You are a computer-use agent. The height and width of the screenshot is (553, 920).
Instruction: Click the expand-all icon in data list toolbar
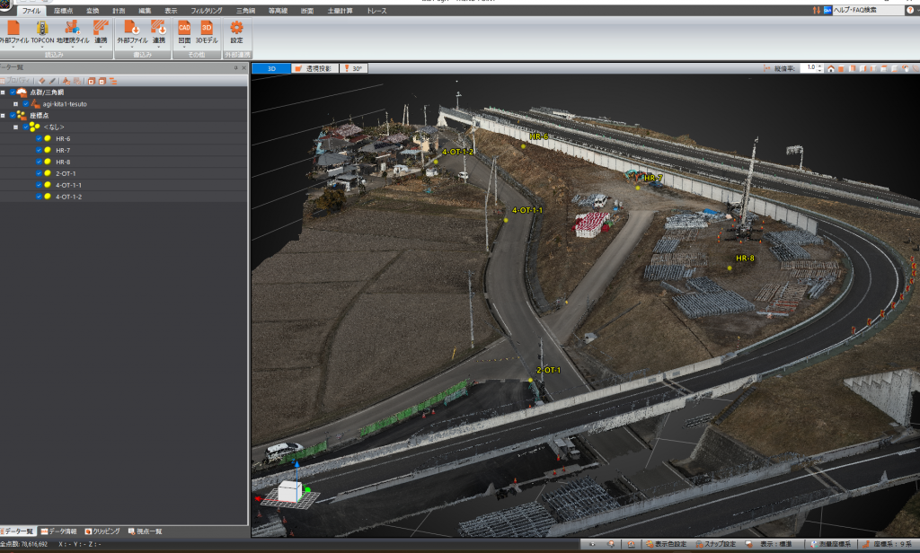tap(91, 81)
